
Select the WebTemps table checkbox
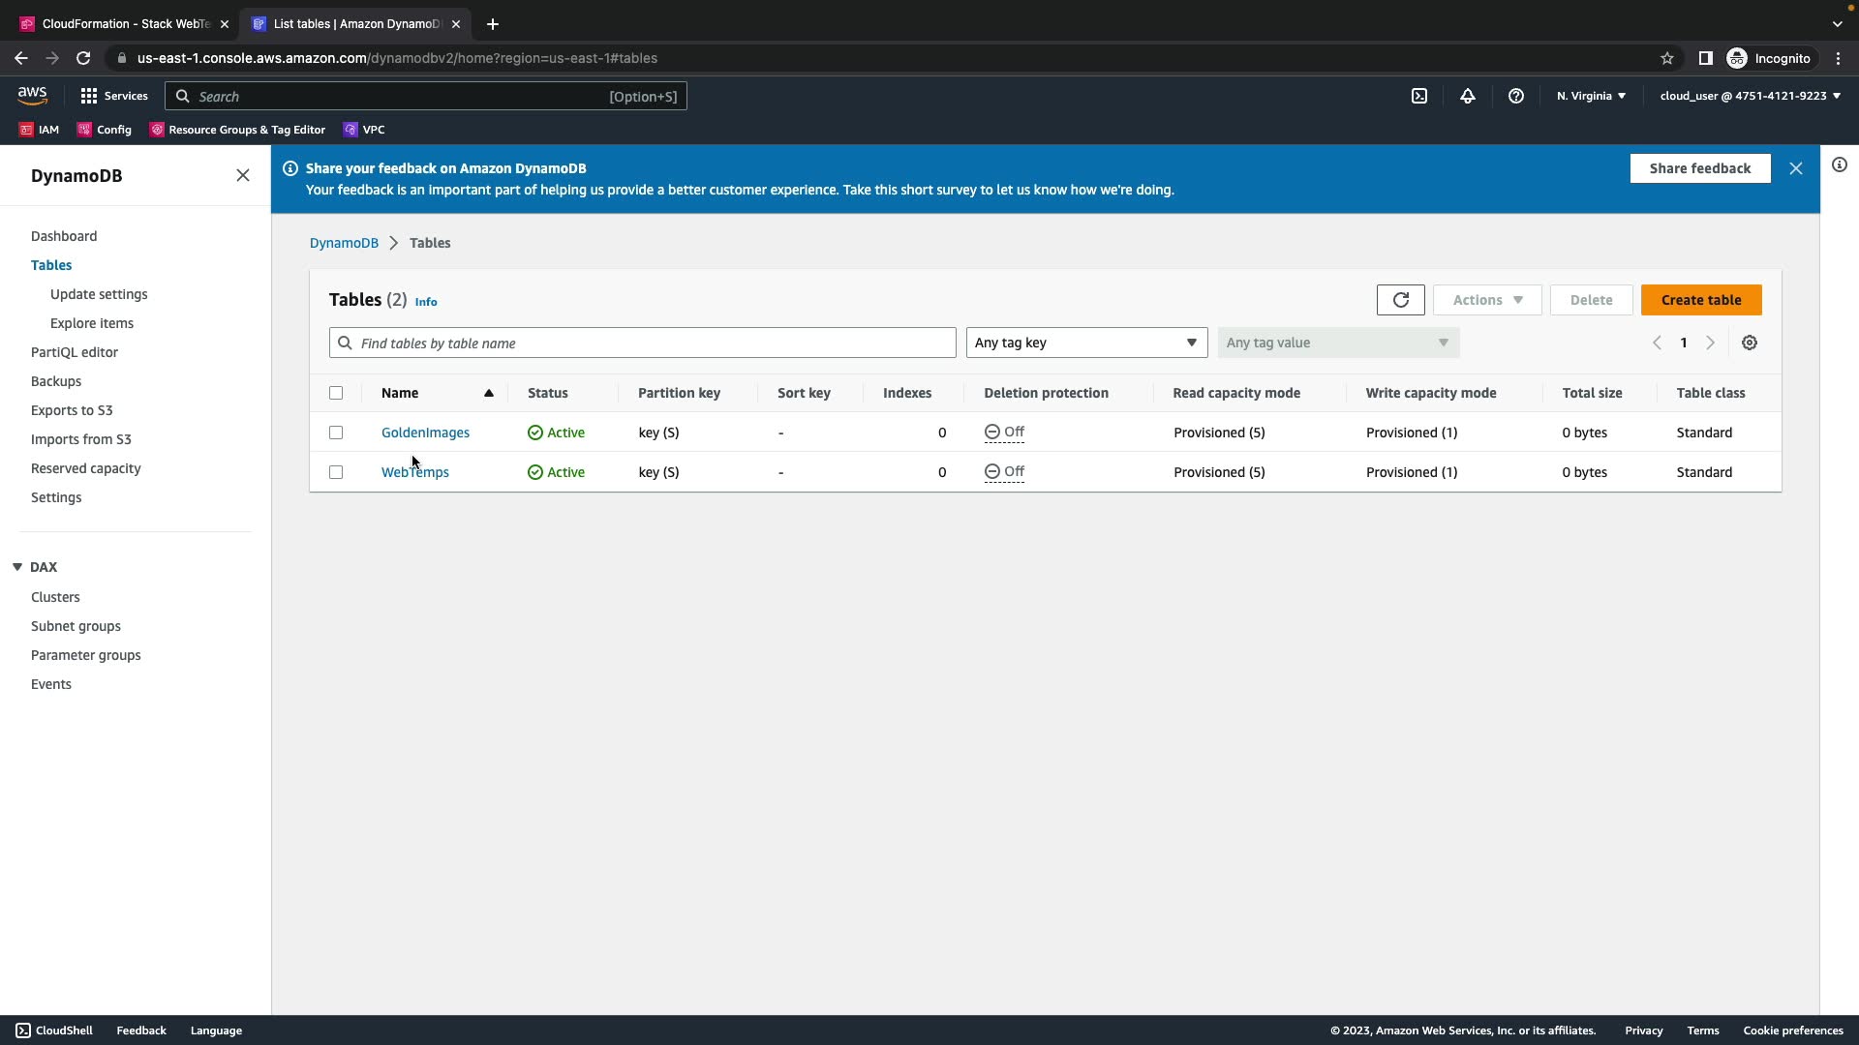tap(336, 472)
